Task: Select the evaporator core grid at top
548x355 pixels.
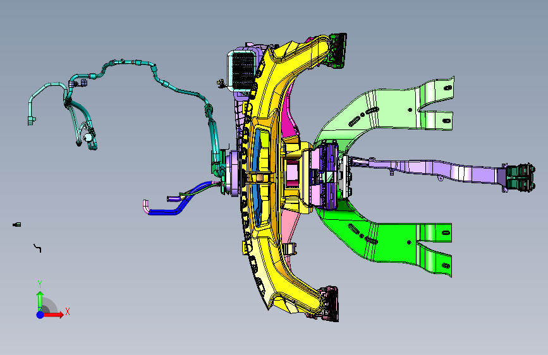Action: click(242, 71)
